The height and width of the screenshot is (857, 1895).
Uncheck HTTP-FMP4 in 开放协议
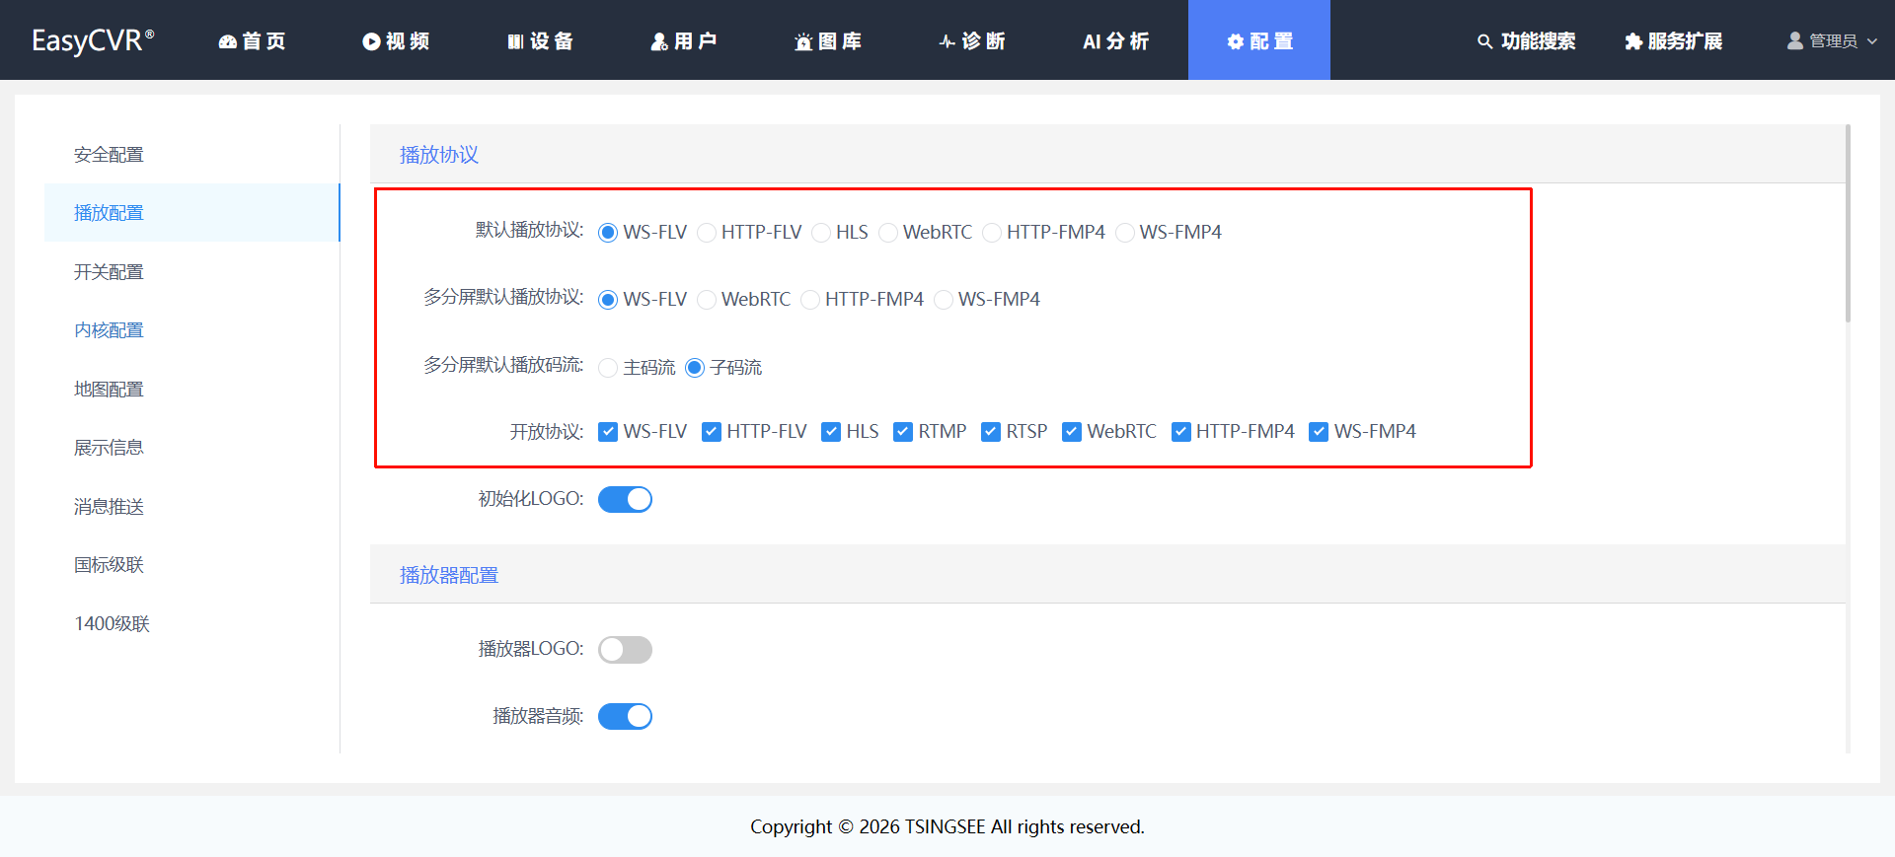pyautogui.click(x=1181, y=432)
